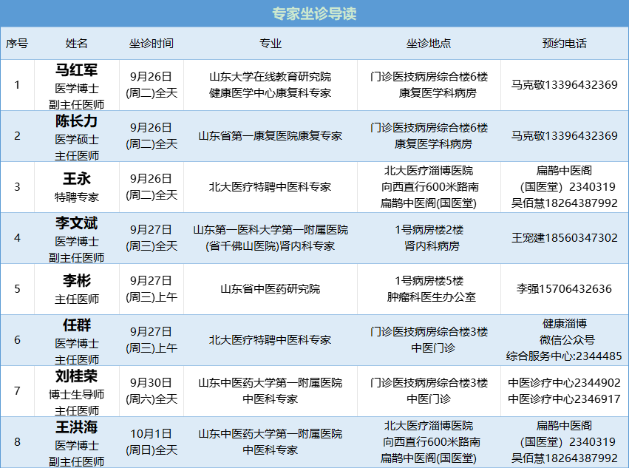Click the 专家坐诊导读 title banner
This screenshot has width=629, height=468.
coord(314,14)
